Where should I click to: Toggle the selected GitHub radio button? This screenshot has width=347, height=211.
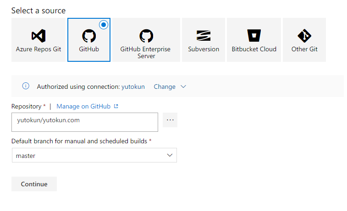click(x=103, y=25)
